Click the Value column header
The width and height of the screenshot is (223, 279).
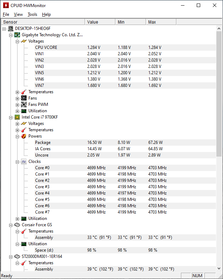(x=100, y=22)
